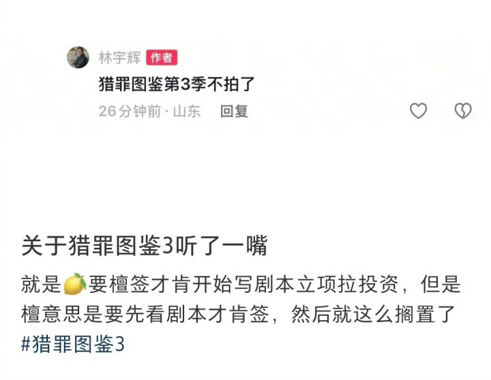Reply to the comment via 回复
Screen dimensions: 491x380
(x=234, y=111)
